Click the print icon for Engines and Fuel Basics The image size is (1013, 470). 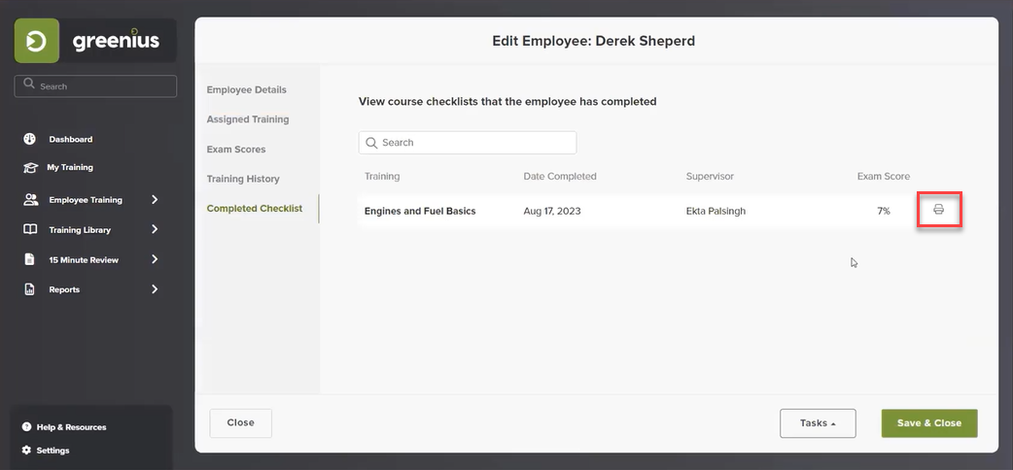[939, 209]
